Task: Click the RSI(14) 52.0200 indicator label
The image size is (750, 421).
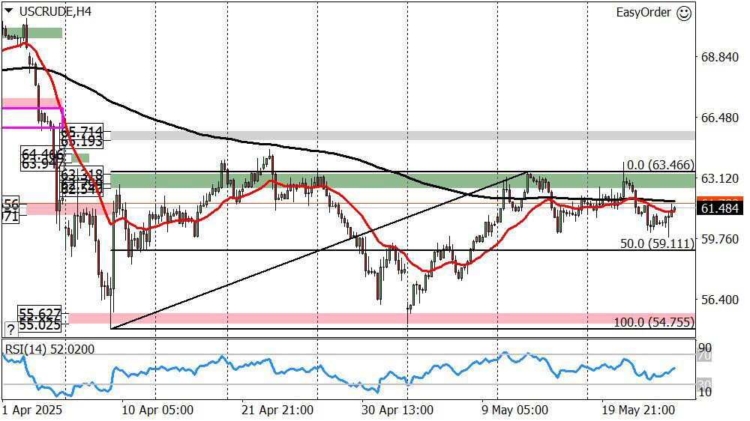Action: point(49,349)
